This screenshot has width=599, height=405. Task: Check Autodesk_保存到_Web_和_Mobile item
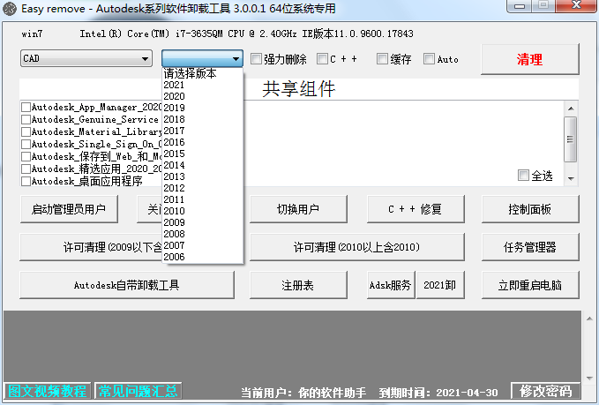tap(26, 157)
